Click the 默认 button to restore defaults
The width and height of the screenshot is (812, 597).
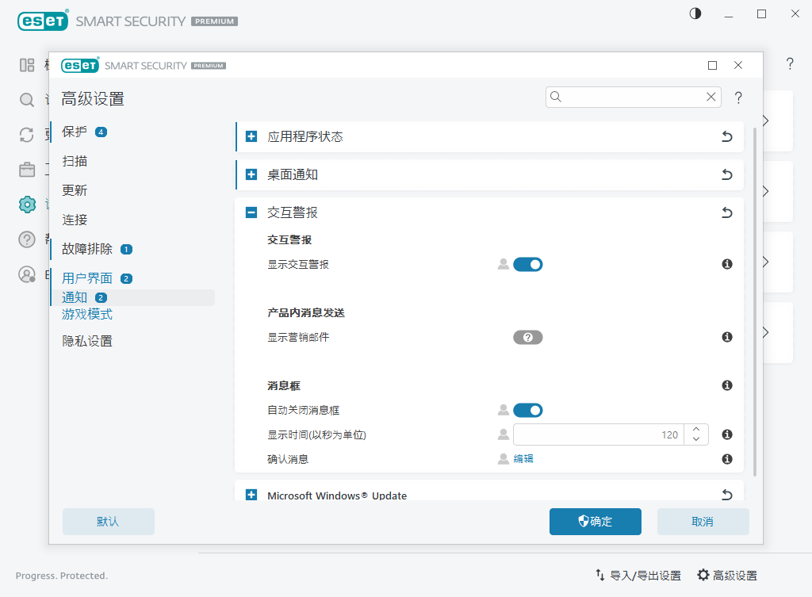(108, 521)
